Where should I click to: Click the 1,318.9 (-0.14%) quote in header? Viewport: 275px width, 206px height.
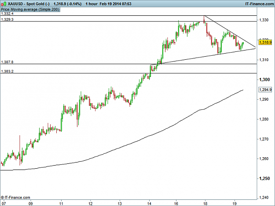point(67,4)
